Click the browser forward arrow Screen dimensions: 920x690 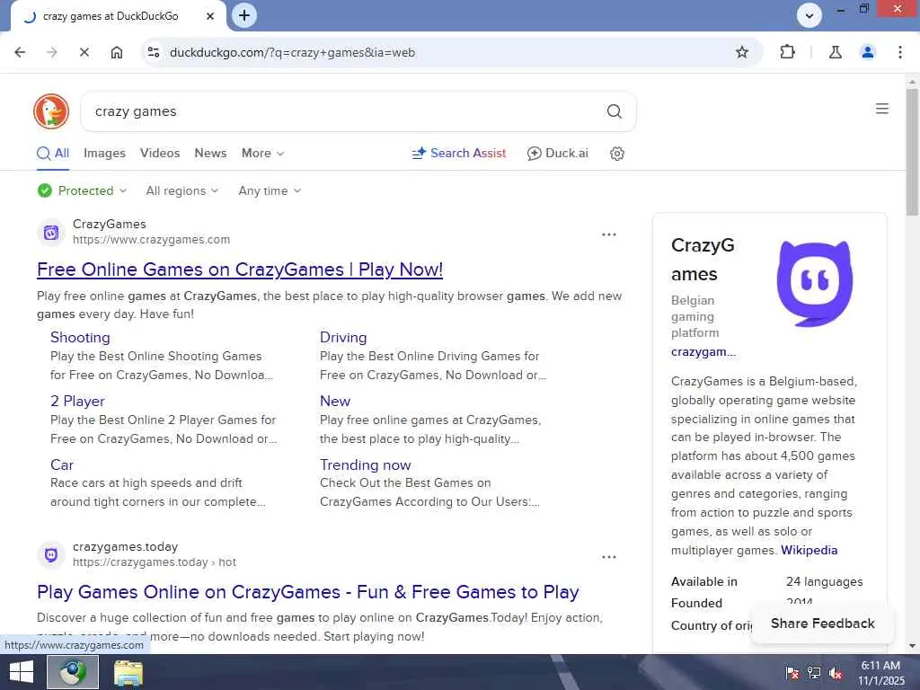(51, 52)
